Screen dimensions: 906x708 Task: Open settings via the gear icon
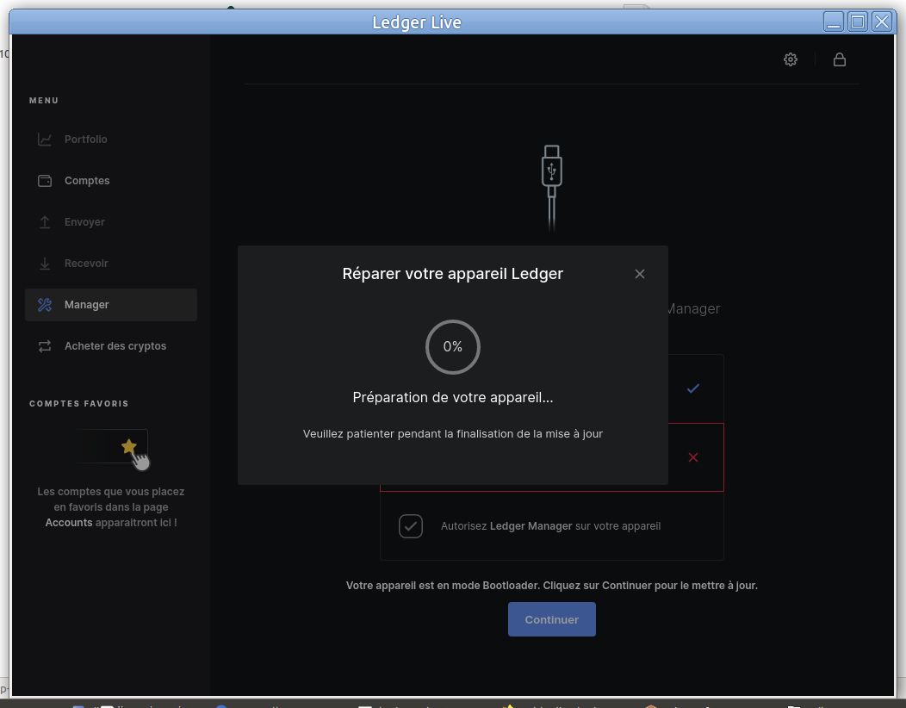pos(791,59)
